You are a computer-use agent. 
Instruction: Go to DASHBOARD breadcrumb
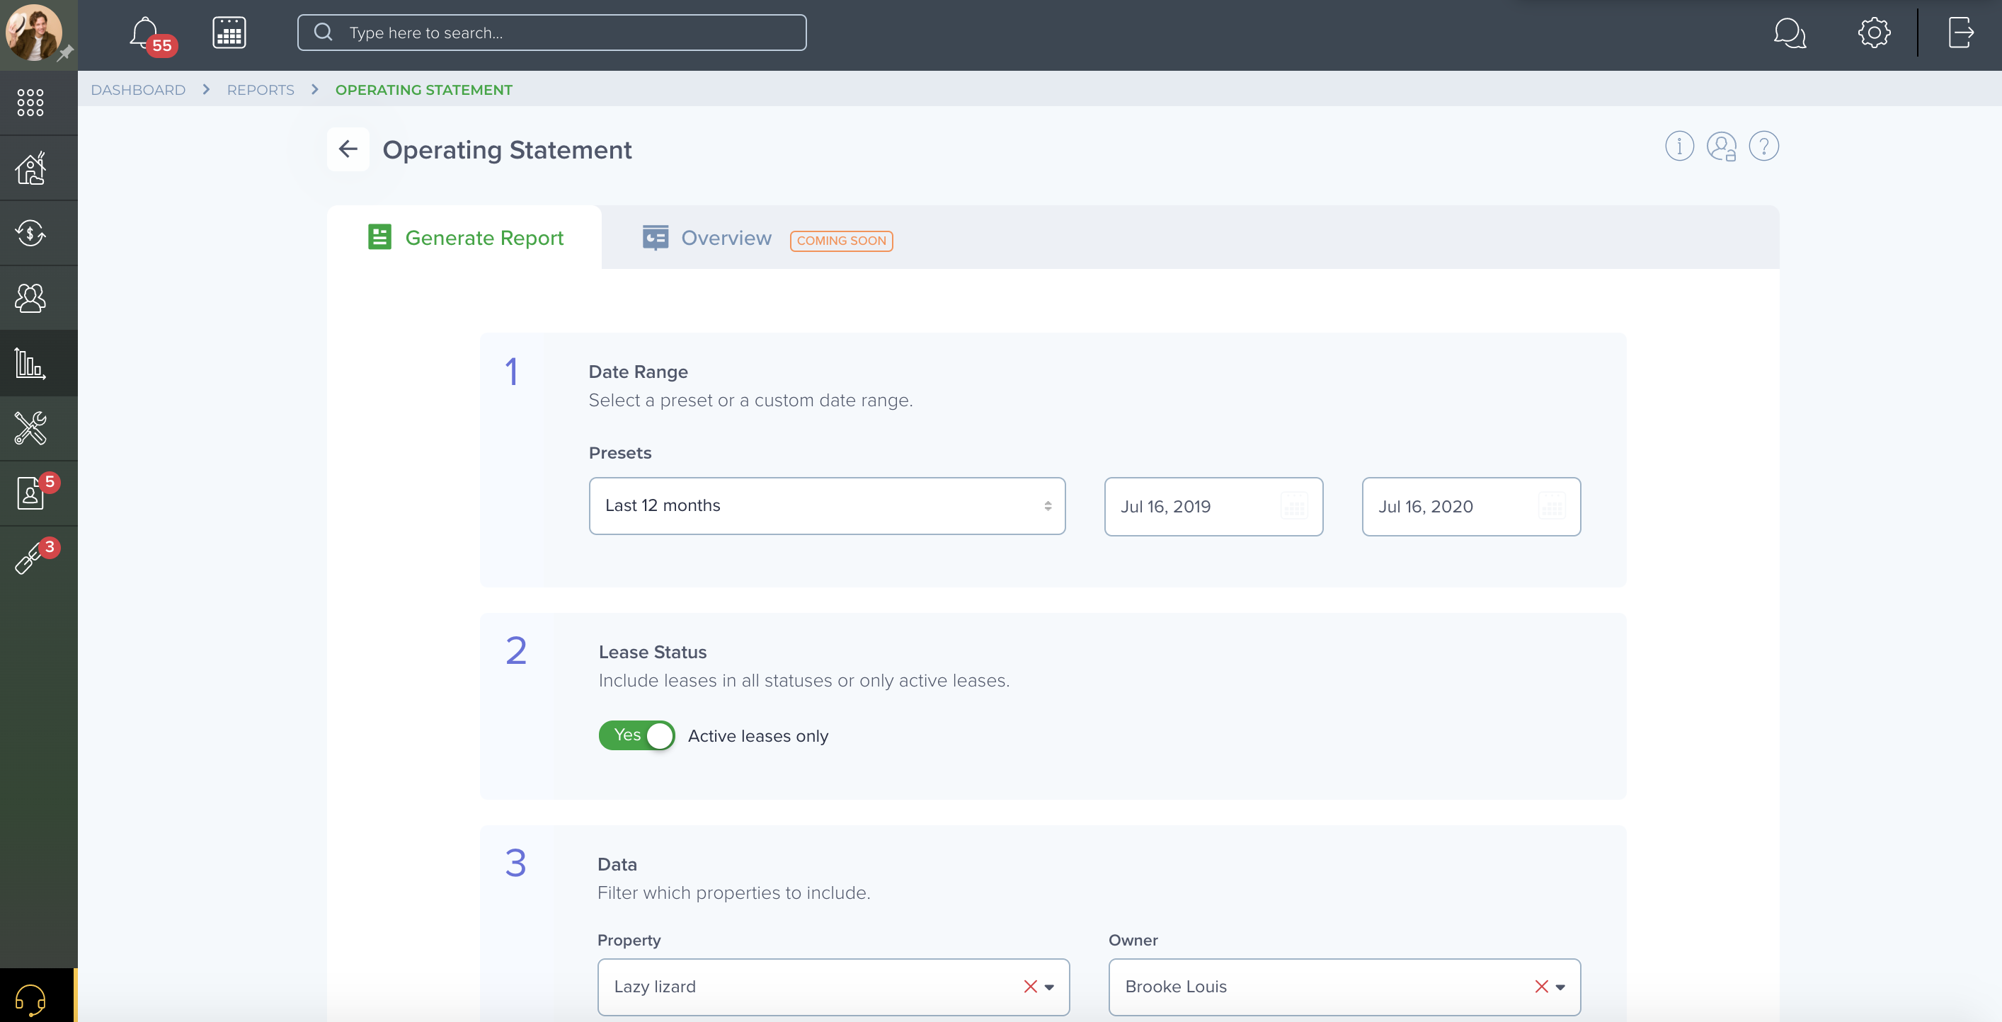click(138, 89)
